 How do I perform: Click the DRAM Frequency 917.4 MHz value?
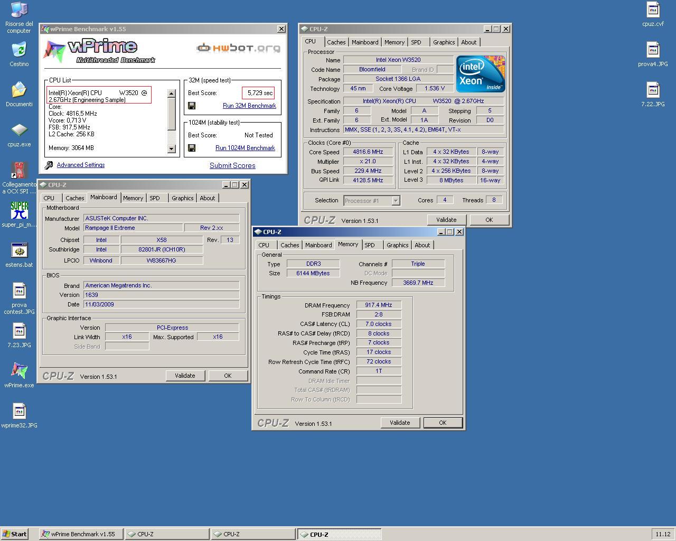tap(379, 305)
